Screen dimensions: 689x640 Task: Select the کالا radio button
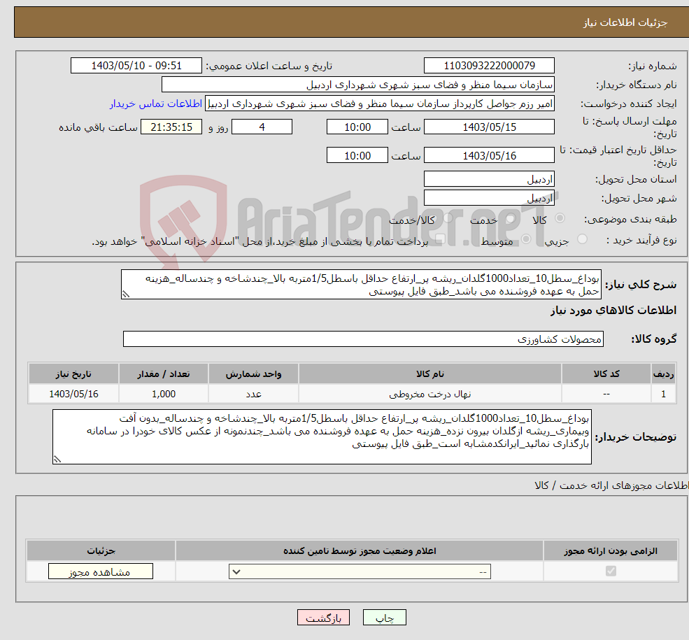[560, 218]
